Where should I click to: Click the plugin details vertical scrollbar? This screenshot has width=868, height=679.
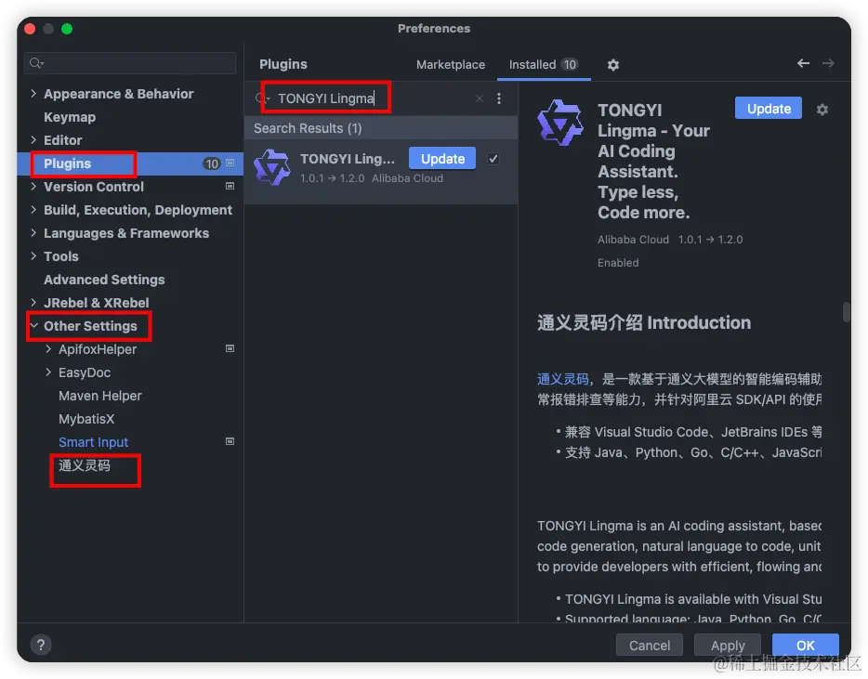(x=846, y=311)
